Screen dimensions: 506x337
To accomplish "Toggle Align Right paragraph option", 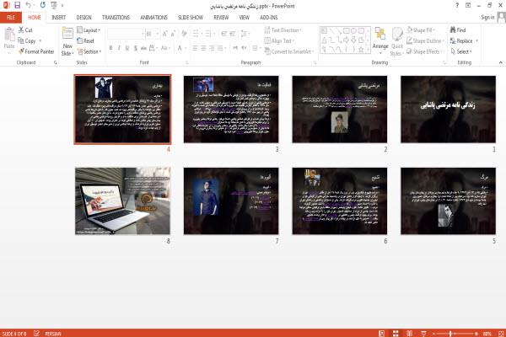I will click(212, 48).
